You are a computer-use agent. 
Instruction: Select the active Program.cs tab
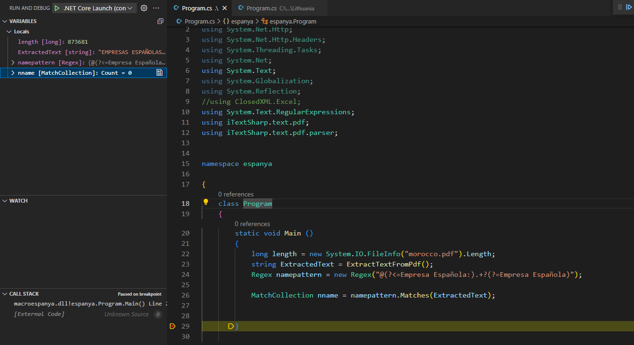pos(199,8)
